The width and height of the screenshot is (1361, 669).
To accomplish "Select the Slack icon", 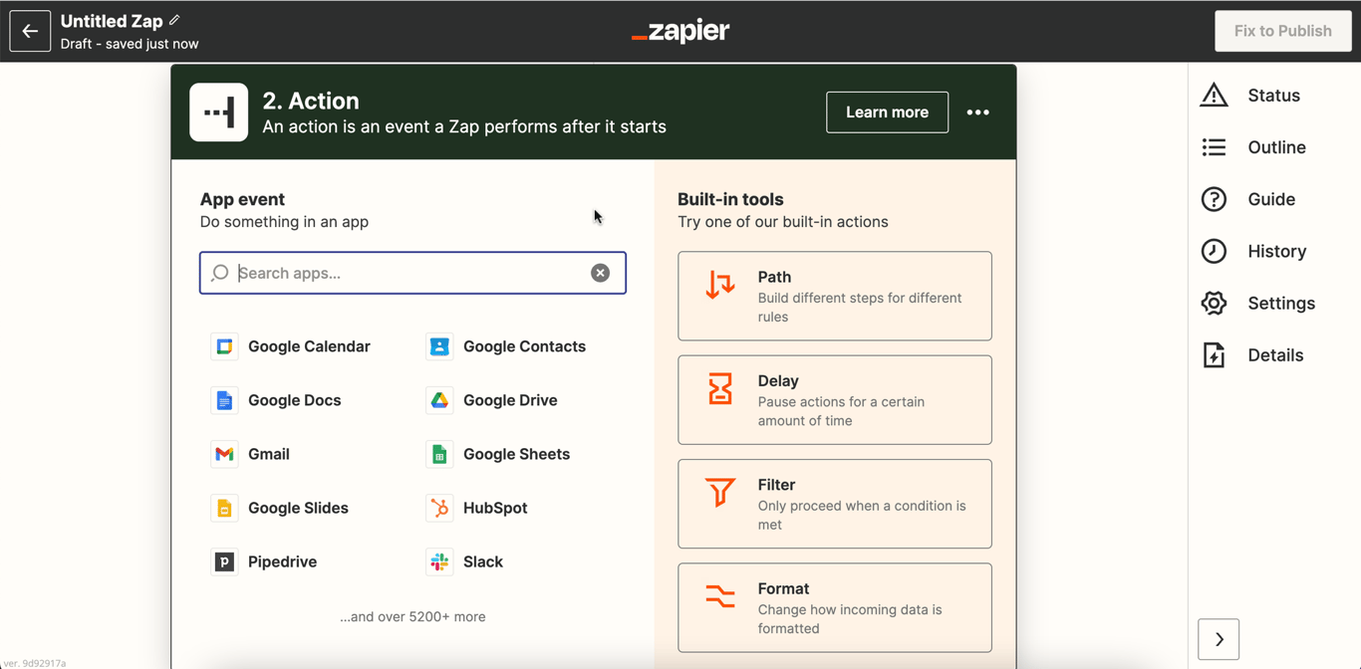I will click(439, 561).
